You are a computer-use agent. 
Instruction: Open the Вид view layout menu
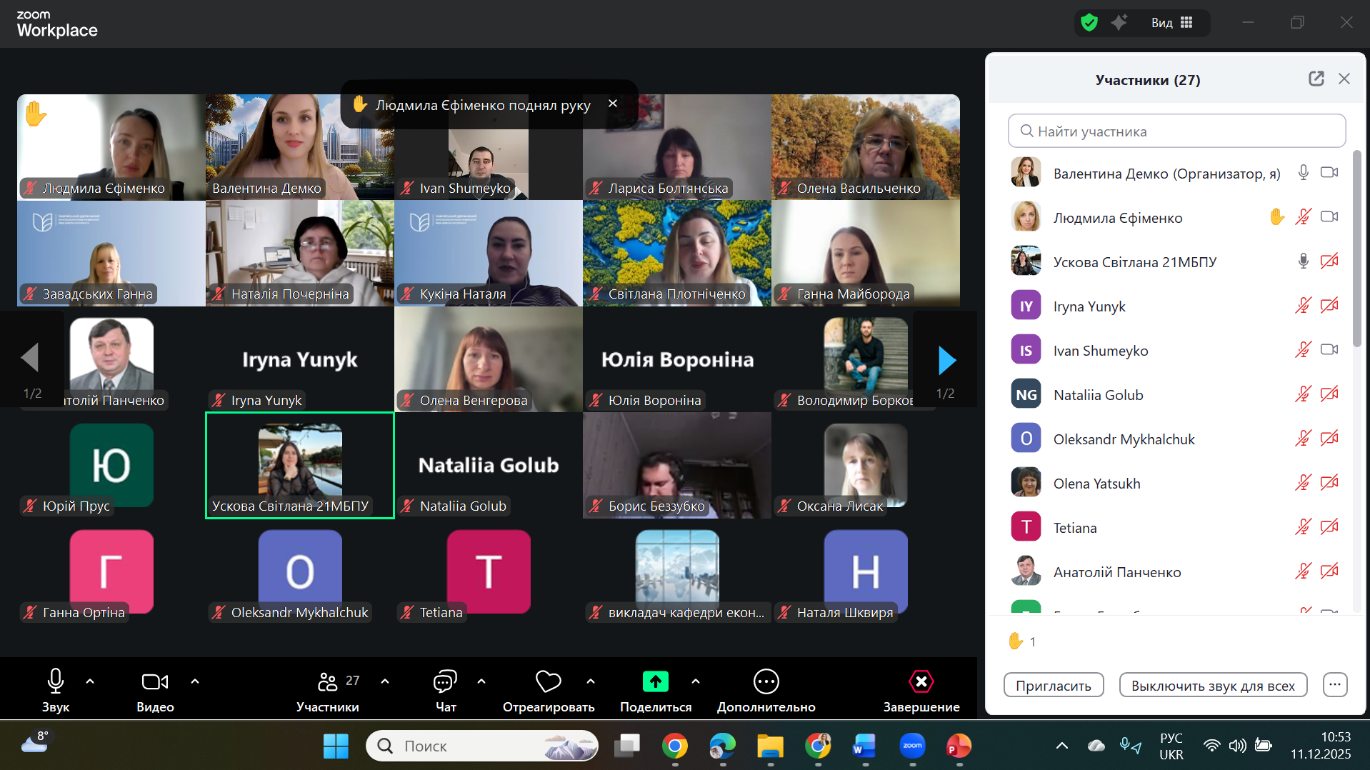pyautogui.click(x=1172, y=23)
